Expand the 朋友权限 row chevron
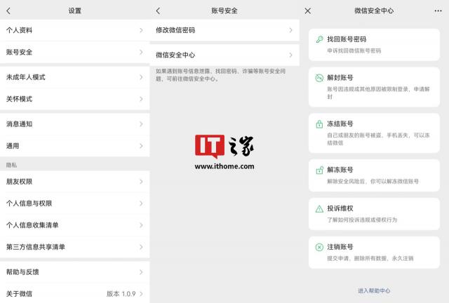The width and height of the screenshot is (449, 303). point(141,182)
